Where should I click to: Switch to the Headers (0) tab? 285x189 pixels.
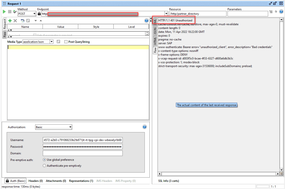[x=35, y=181]
